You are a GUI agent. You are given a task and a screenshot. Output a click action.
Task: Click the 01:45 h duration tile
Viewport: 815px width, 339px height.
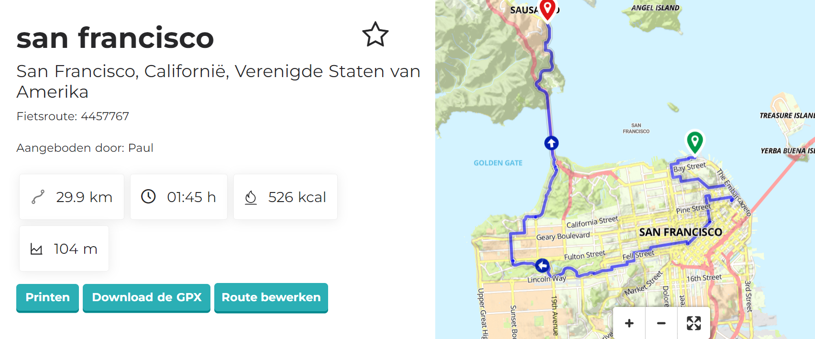point(179,197)
